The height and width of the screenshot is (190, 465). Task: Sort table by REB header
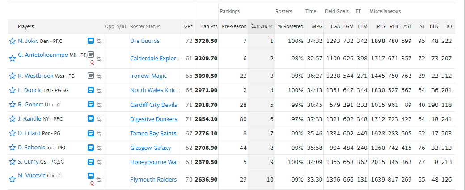tap(394, 26)
